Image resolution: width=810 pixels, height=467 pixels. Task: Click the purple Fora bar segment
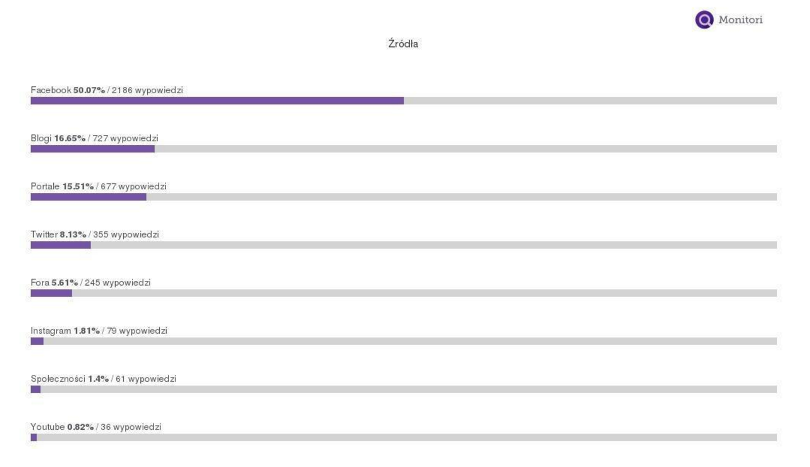coord(51,293)
